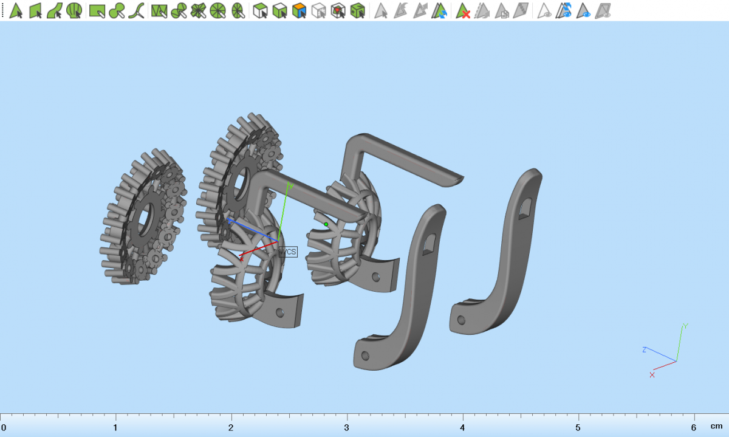729x437 pixels.
Task: Select the cube with orange top icon
Action: (299, 10)
